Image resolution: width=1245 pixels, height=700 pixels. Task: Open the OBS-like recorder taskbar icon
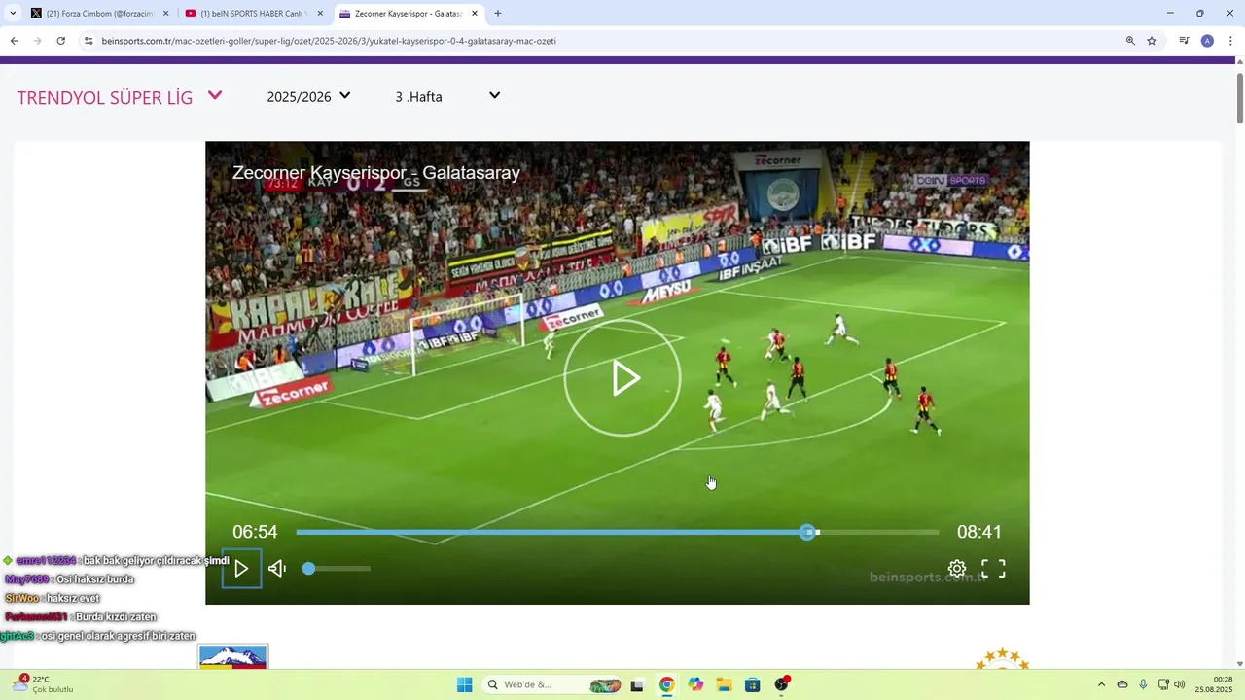(782, 684)
